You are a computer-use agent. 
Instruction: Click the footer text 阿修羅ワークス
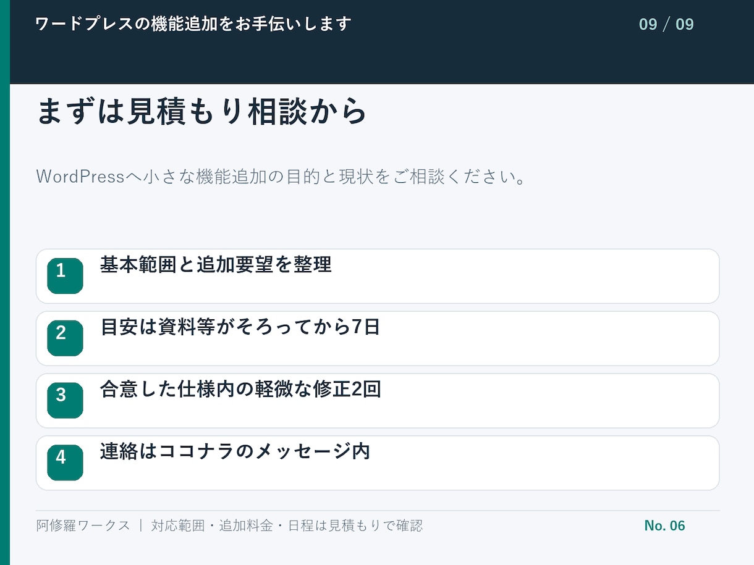(x=83, y=526)
